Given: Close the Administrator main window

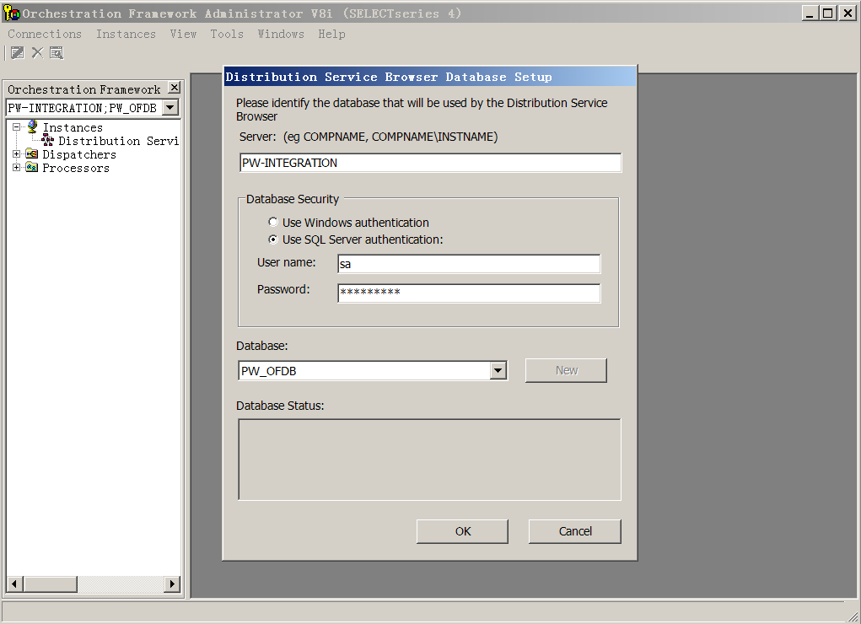Looking at the screenshot, I should click(848, 13).
